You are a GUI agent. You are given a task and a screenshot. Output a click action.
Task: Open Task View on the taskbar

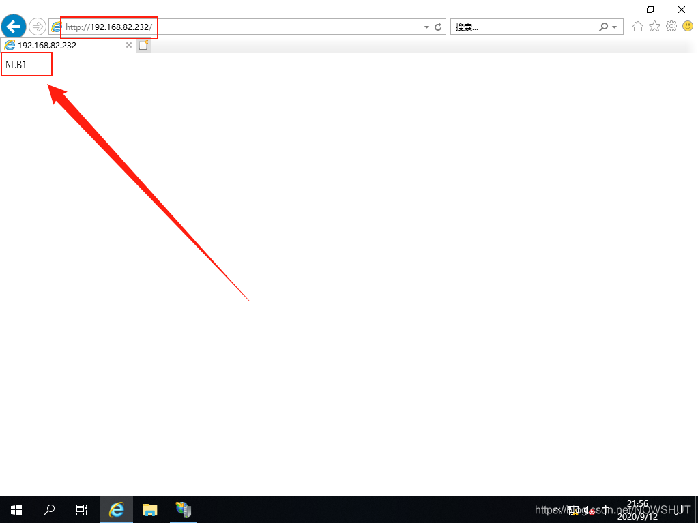[82, 509]
